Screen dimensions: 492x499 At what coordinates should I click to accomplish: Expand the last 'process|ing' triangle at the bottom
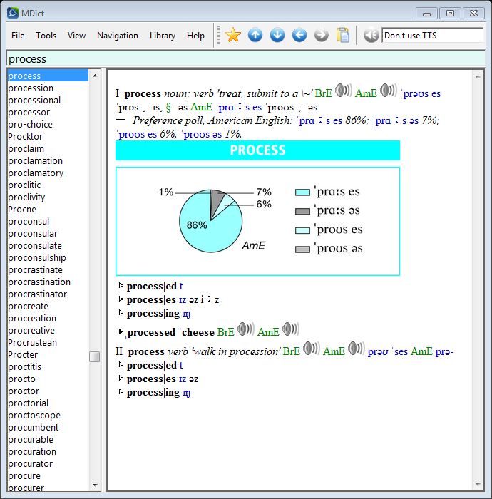coord(121,392)
